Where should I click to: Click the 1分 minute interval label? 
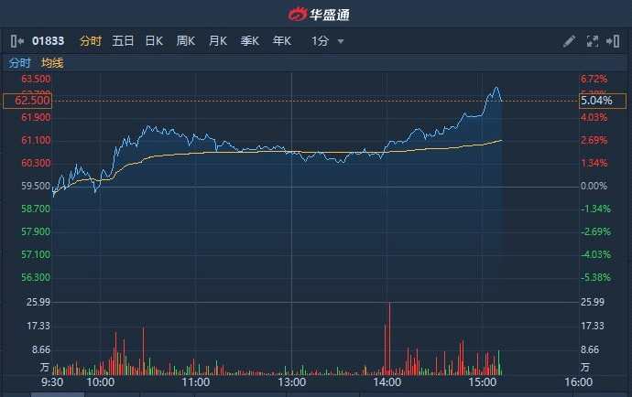pos(320,41)
